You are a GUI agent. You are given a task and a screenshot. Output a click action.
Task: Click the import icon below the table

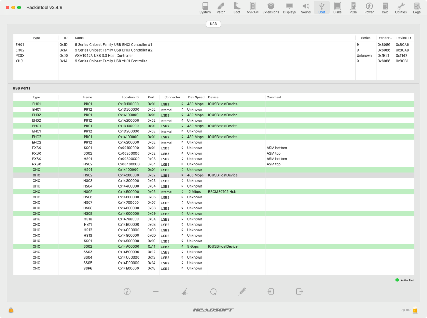pyautogui.click(x=271, y=291)
